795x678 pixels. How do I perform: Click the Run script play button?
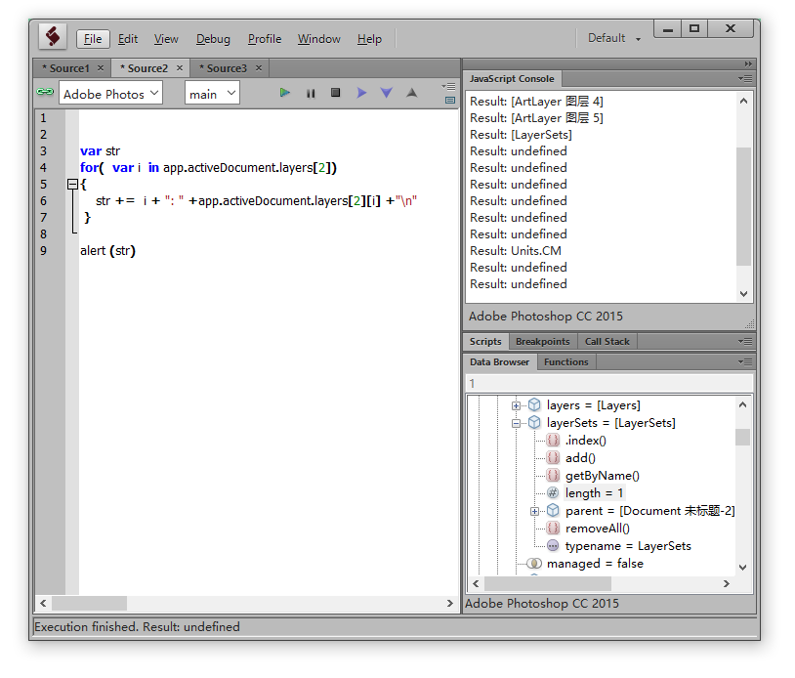pyautogui.click(x=285, y=93)
